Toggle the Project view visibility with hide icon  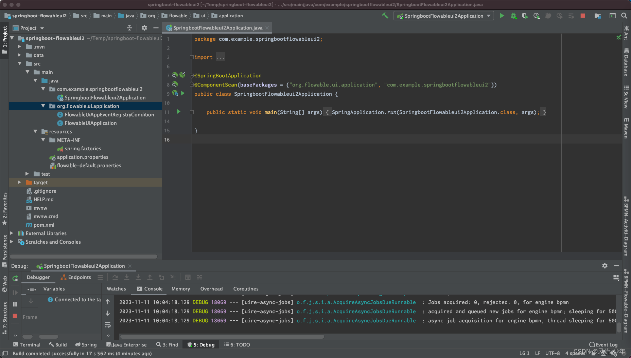click(x=156, y=28)
